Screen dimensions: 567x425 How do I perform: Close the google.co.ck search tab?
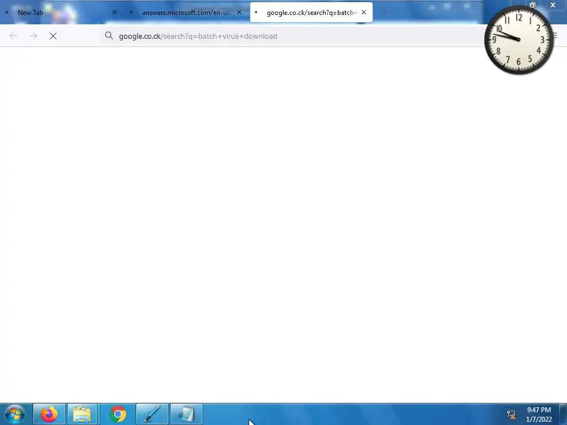coord(364,12)
